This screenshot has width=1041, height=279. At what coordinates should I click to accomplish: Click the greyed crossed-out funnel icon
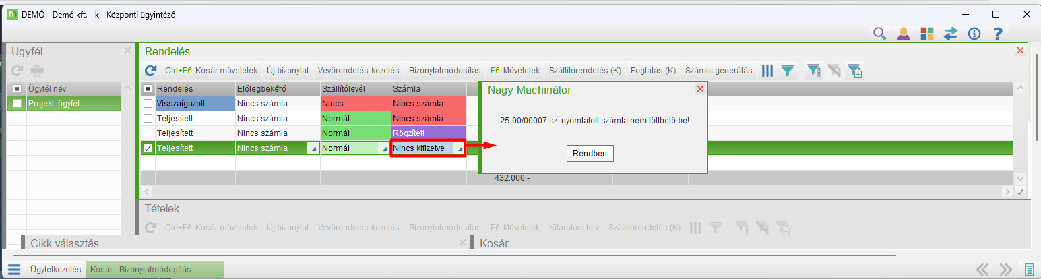coord(834,70)
